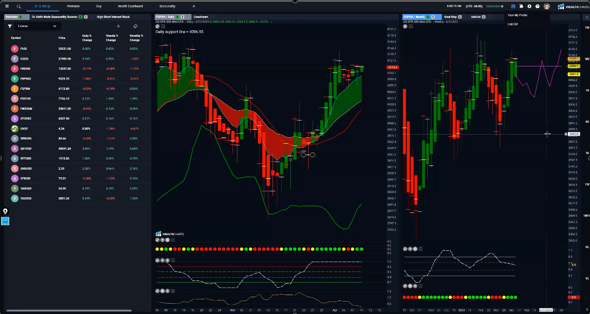The width and height of the screenshot is (590, 314).
Task: Open the help question mark icon
Action: (x=538, y=6)
